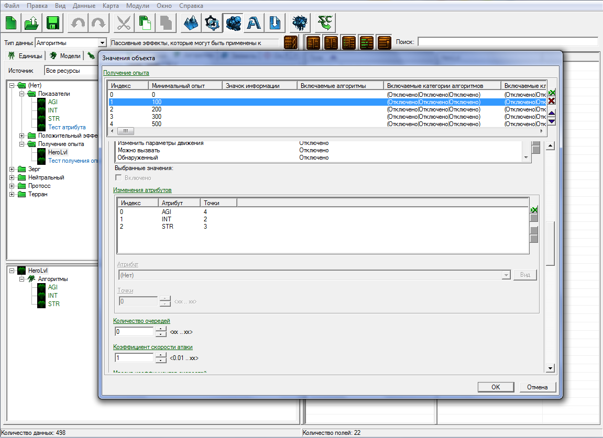Viewport: 603px width, 438px height.
Task: Click the green floppy Save icon
Action: pyautogui.click(x=52, y=23)
